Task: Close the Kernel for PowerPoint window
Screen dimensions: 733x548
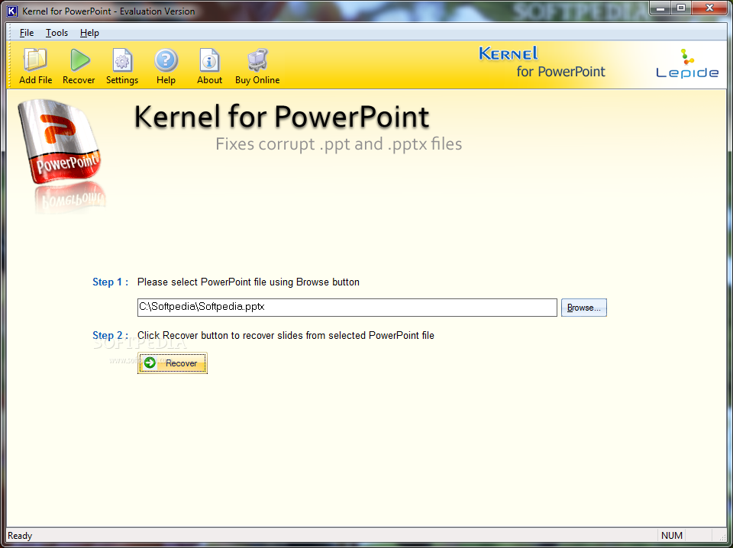Action: [x=709, y=8]
